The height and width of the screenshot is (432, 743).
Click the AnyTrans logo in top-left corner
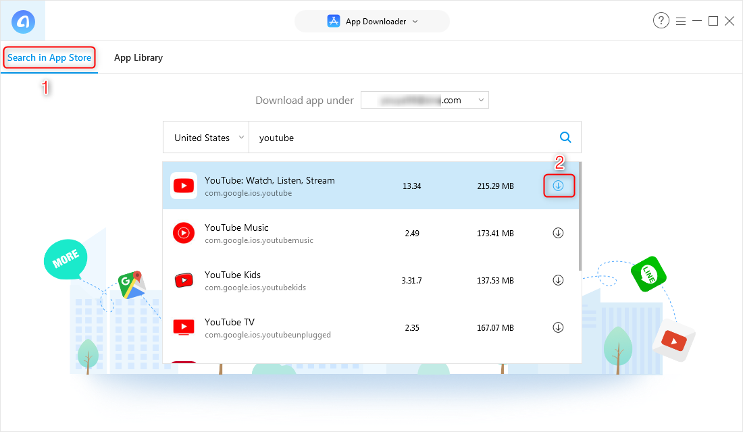22,21
